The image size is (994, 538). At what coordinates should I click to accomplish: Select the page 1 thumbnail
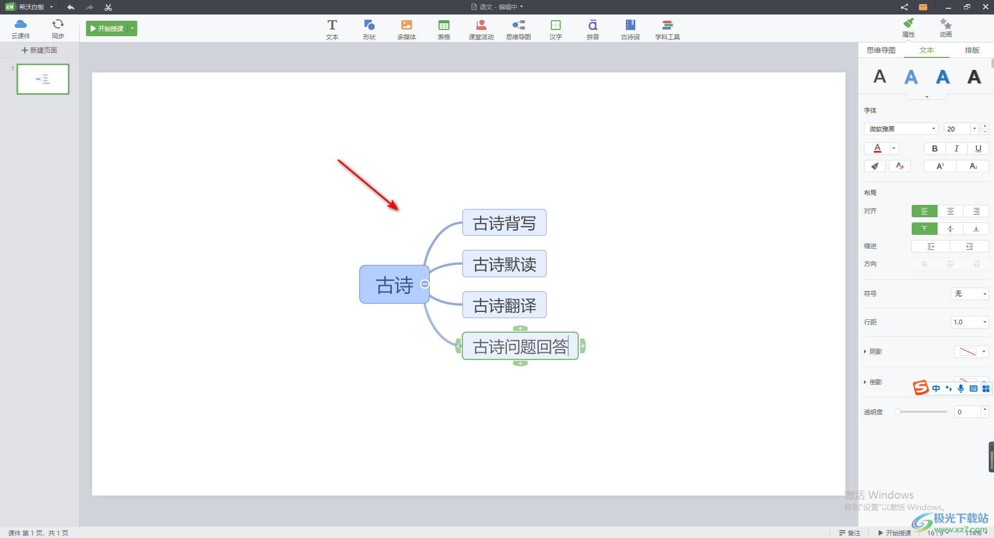click(x=43, y=79)
